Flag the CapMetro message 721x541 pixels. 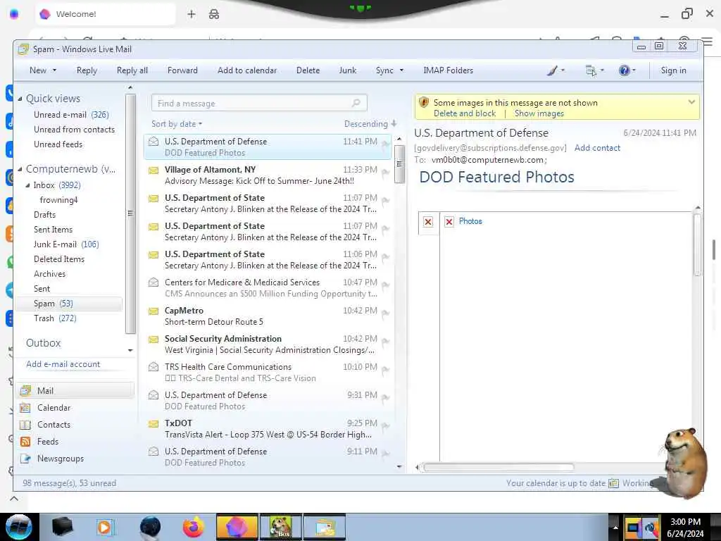pyautogui.click(x=385, y=314)
